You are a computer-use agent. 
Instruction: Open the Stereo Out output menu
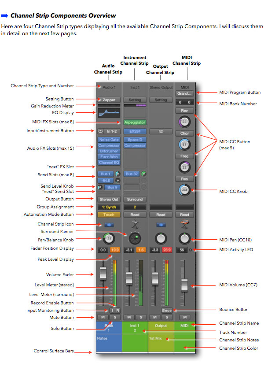pos(109,200)
